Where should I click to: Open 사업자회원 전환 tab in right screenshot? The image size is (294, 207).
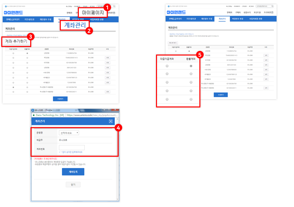point(256,19)
